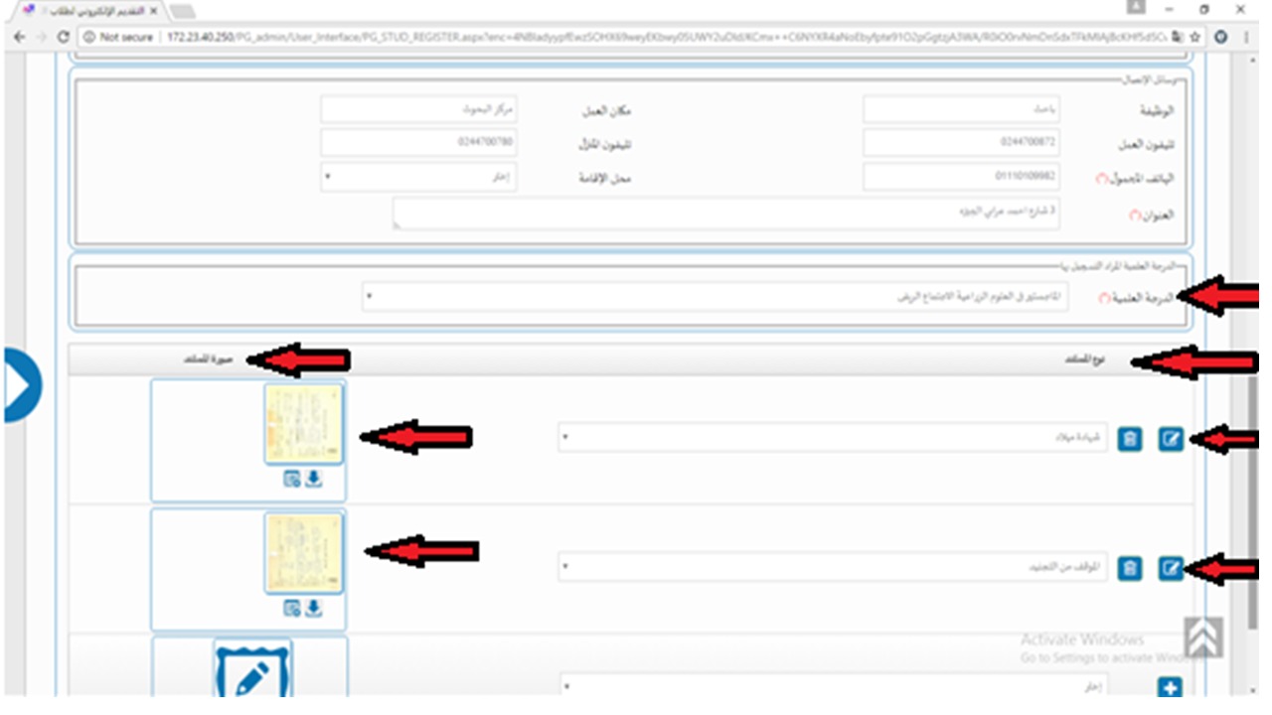Image resolution: width=1272 pixels, height=715 pixels.
Task: Open the blue side panel arrow
Action: click(20, 385)
